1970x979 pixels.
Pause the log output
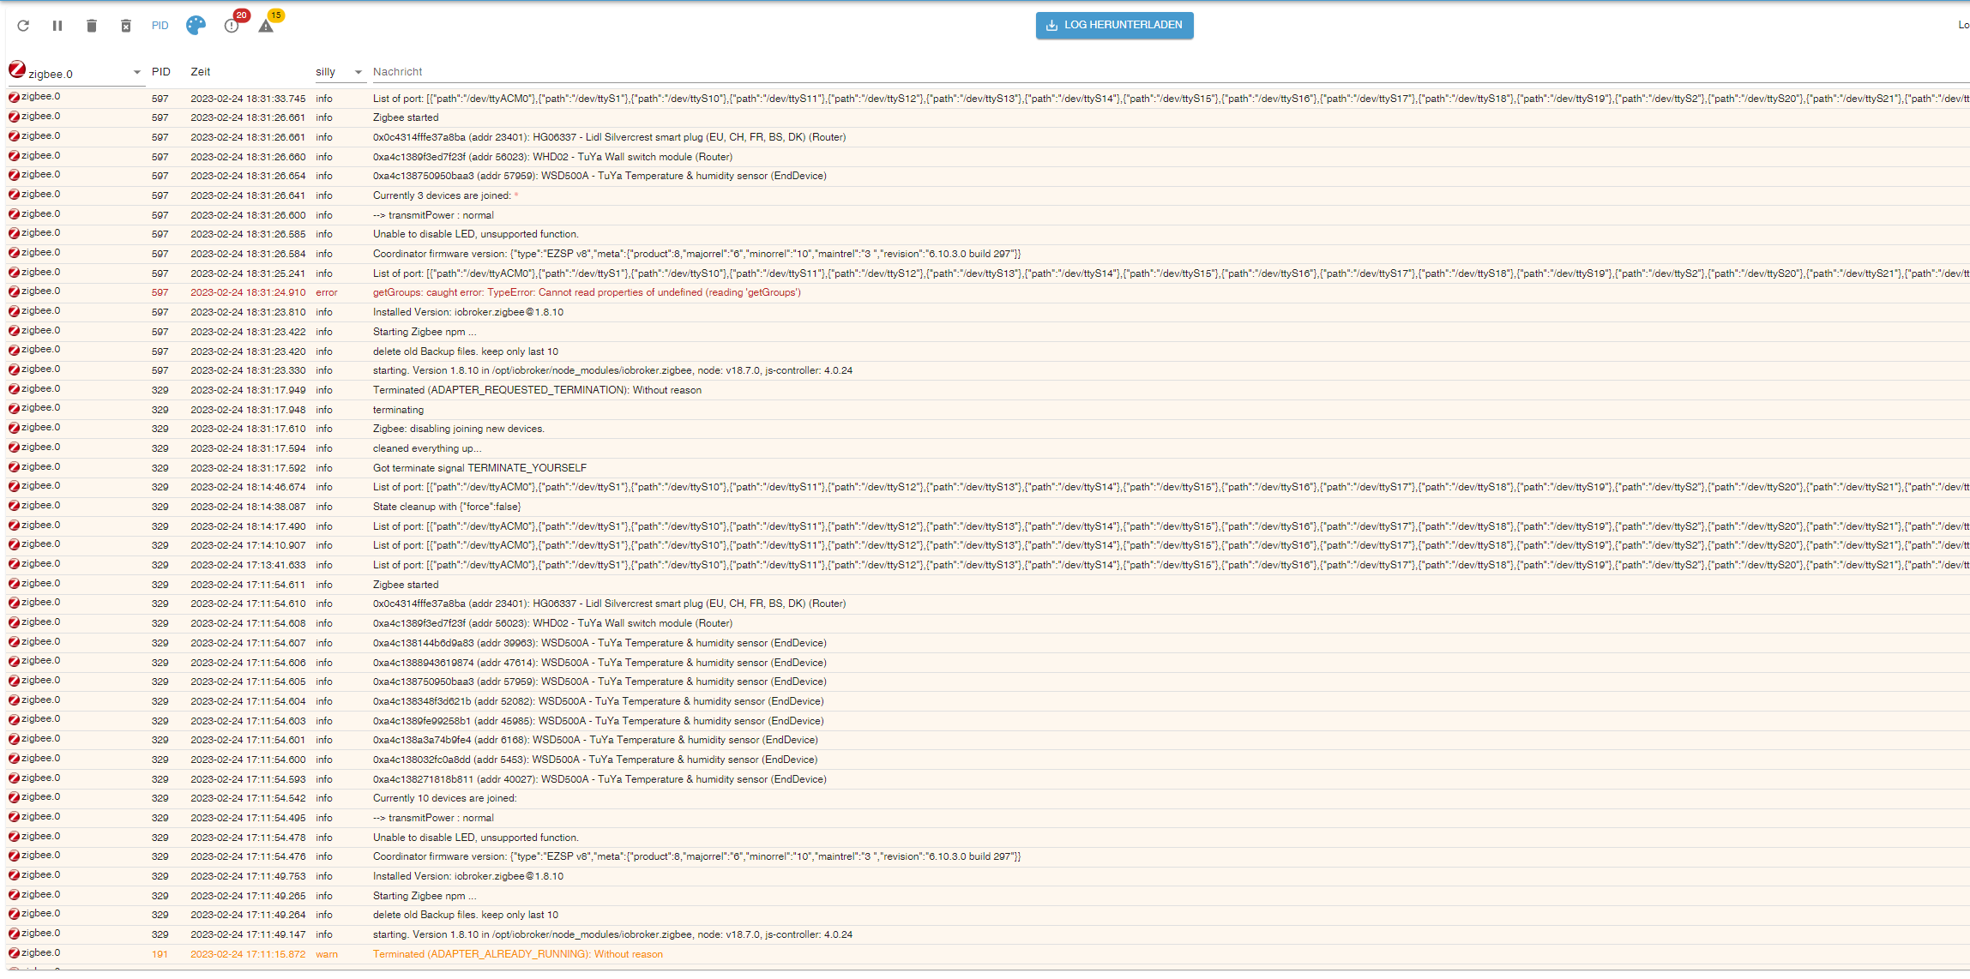(57, 26)
